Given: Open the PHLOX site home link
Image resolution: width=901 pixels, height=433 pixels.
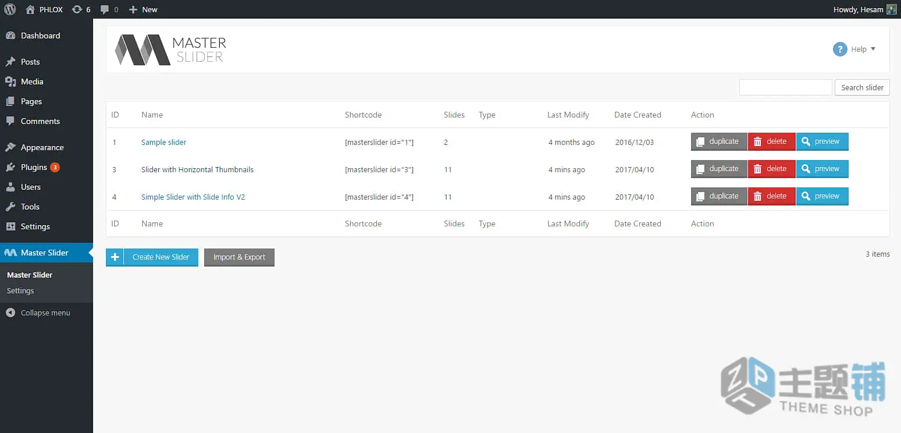Looking at the screenshot, I should point(44,9).
